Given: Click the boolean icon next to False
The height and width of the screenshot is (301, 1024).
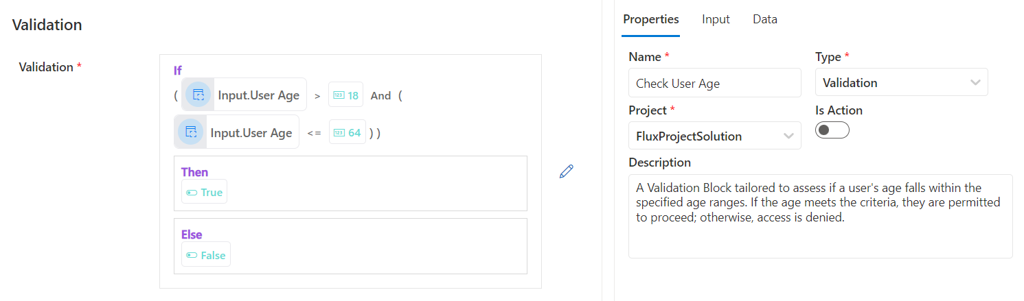Looking at the screenshot, I should pos(192,255).
